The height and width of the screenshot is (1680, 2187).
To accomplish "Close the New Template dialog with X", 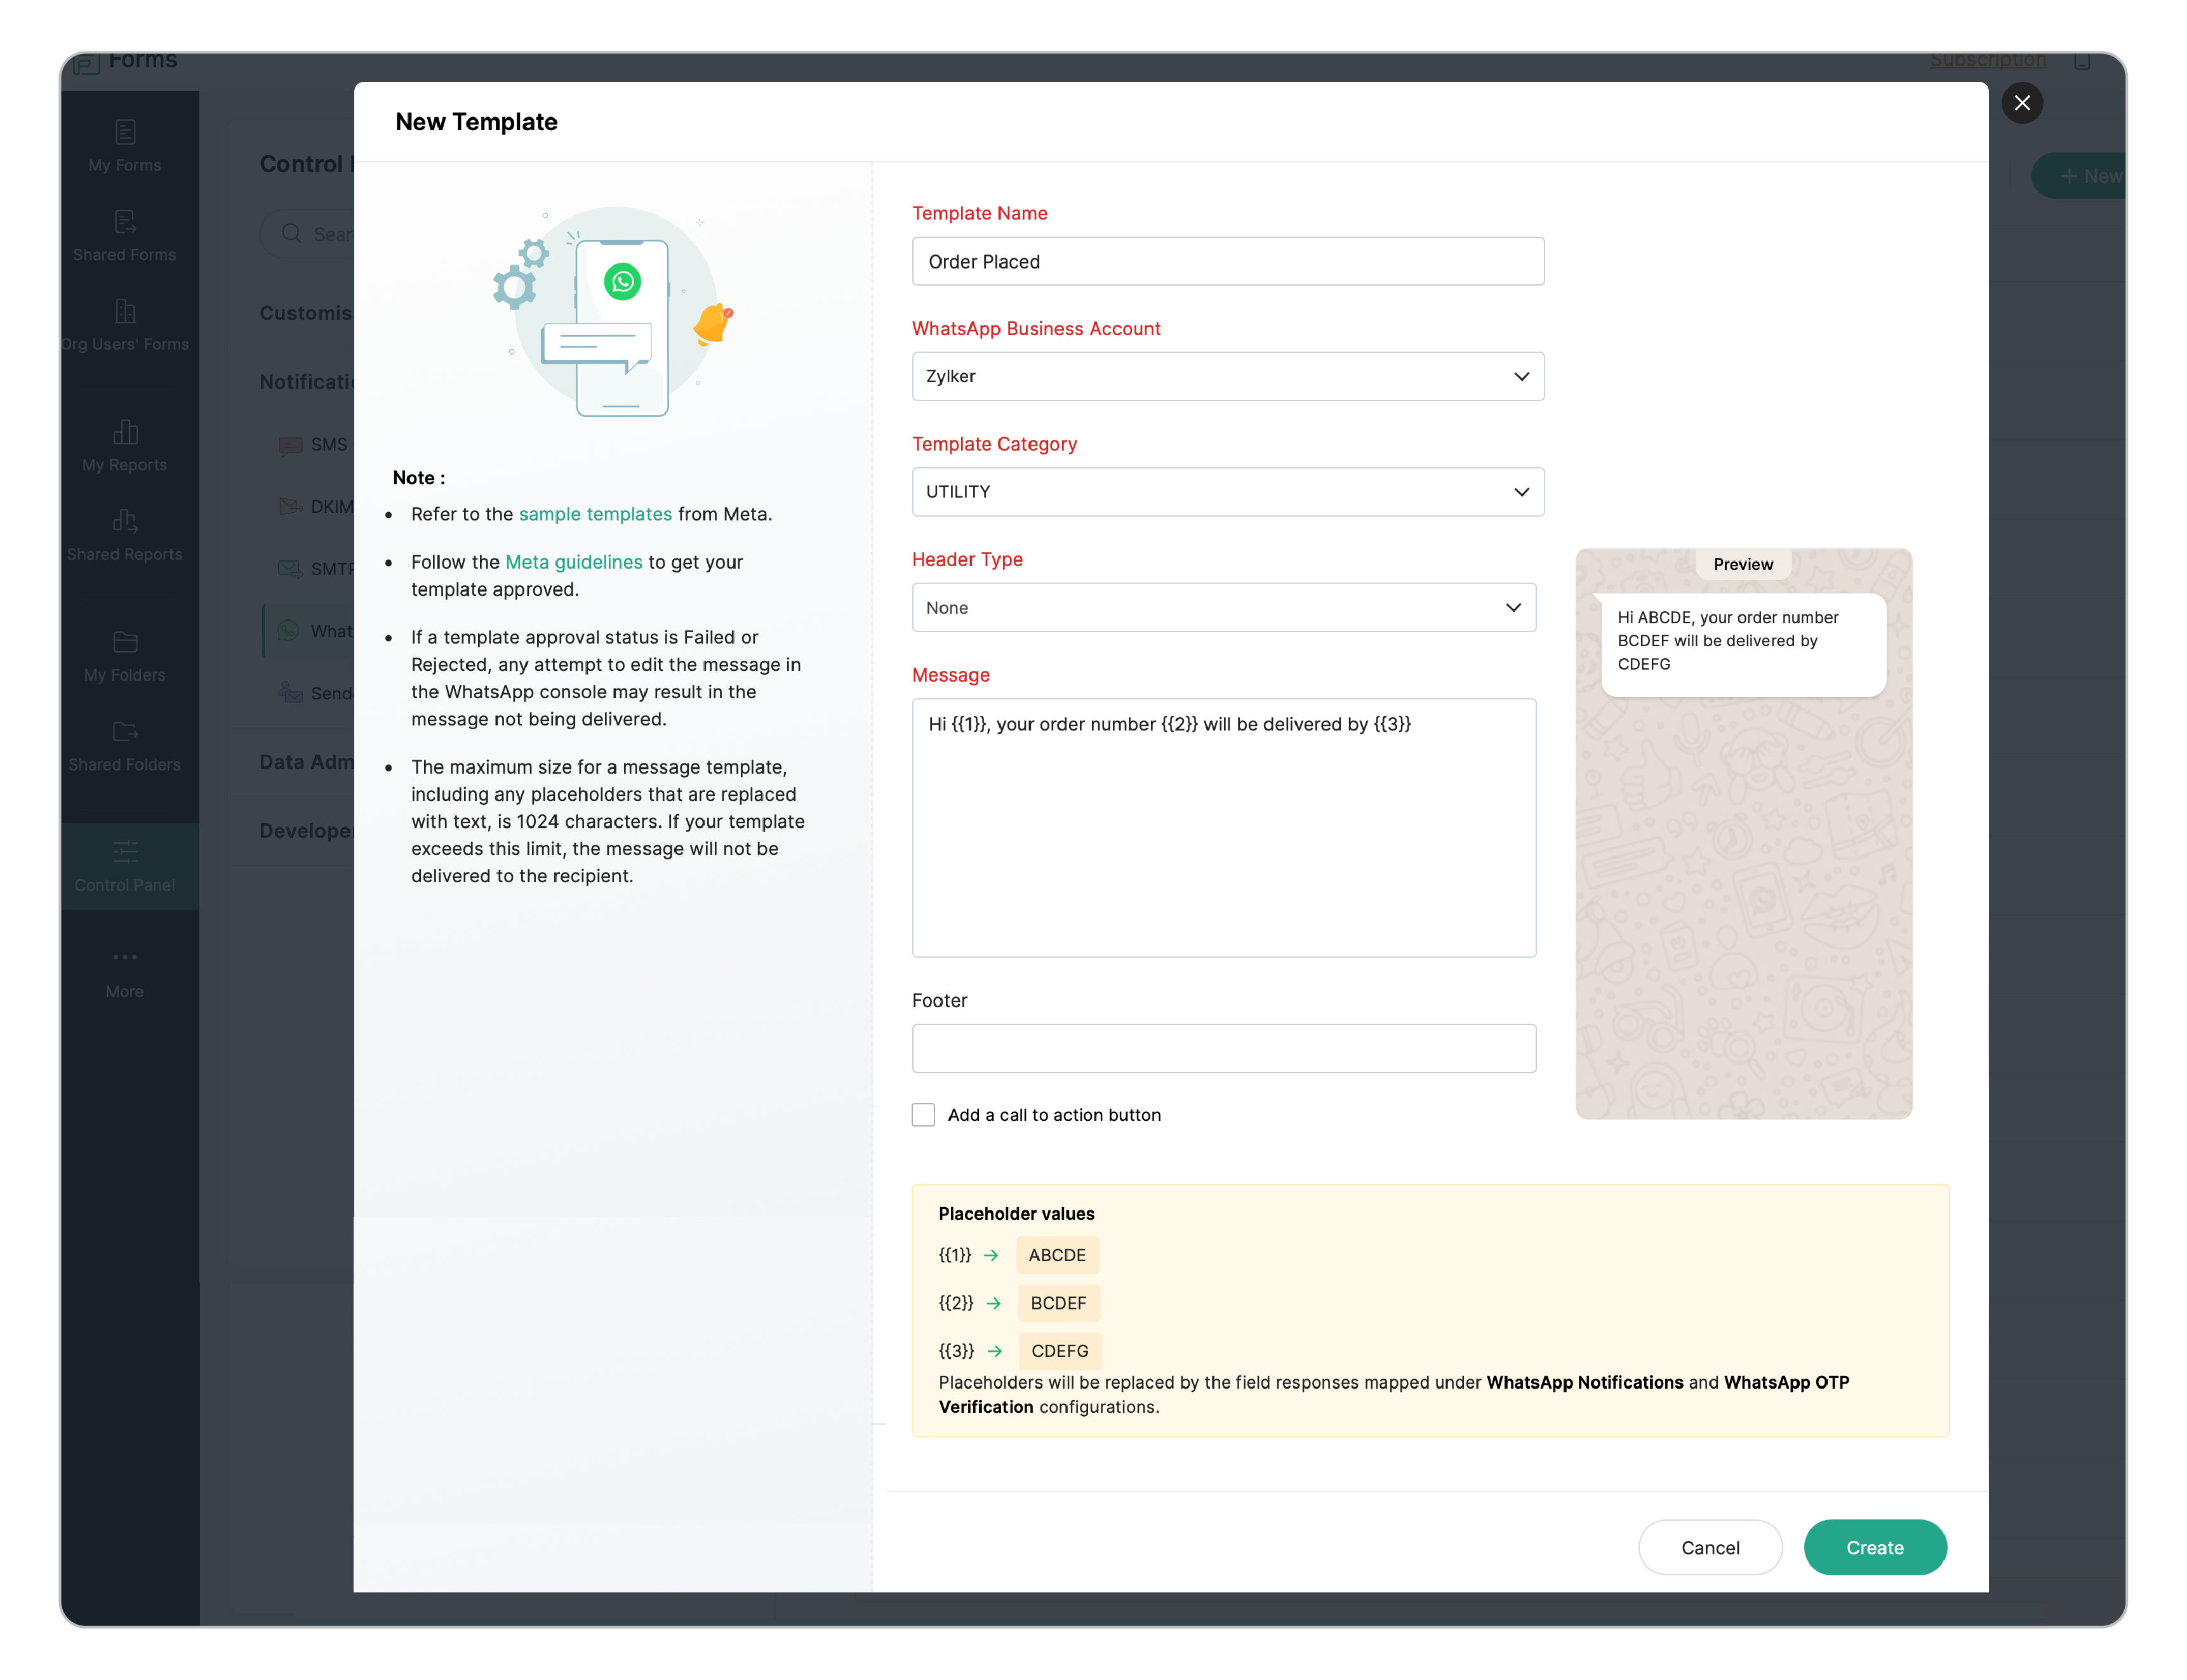I will click(2021, 103).
